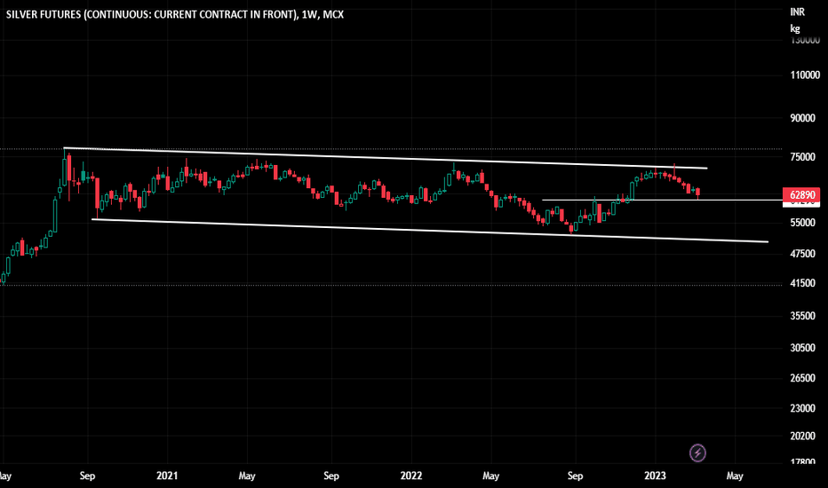Click the 35500 price axis label
This screenshot has width=828, height=488.
tap(802, 316)
